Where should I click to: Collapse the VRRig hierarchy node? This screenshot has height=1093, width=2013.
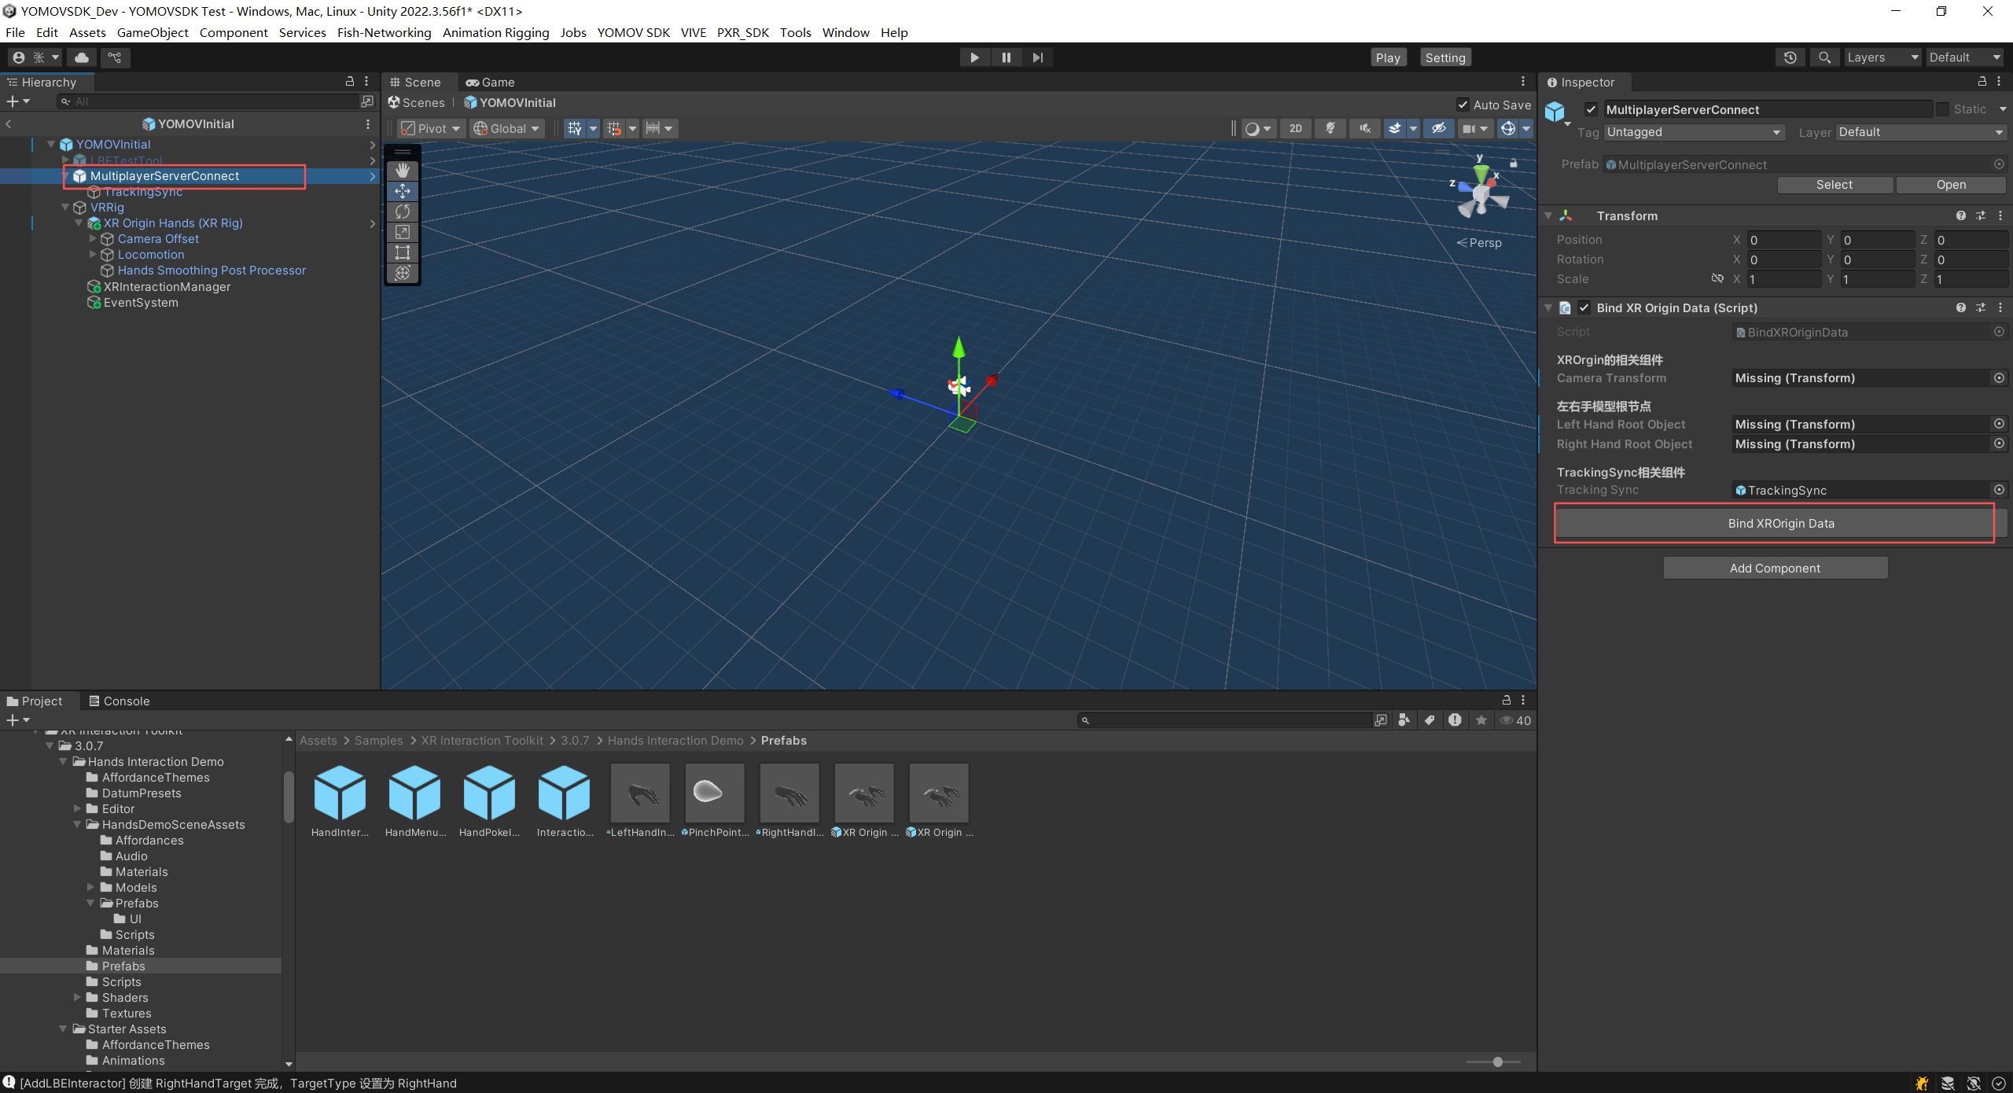pyautogui.click(x=65, y=208)
